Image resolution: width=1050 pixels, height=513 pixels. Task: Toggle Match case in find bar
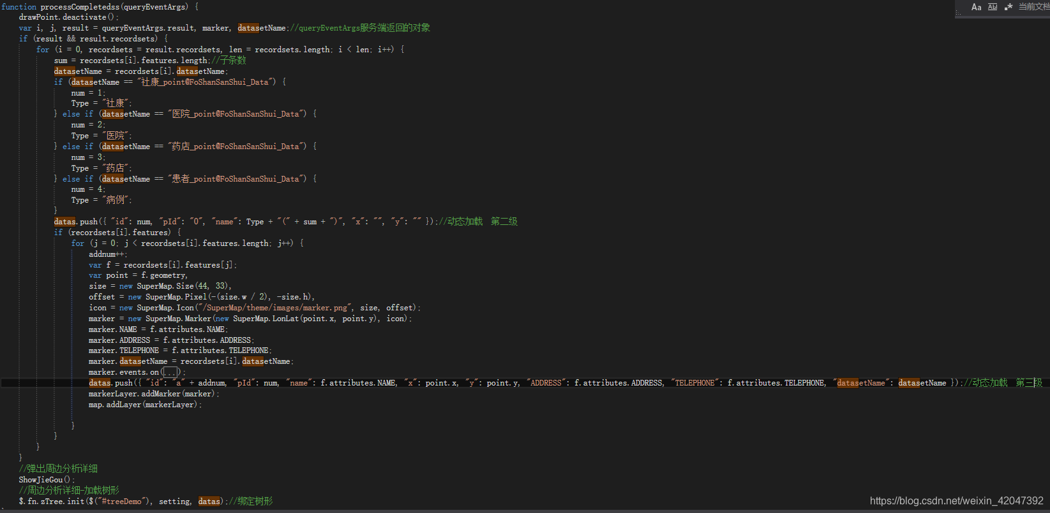[x=976, y=7]
